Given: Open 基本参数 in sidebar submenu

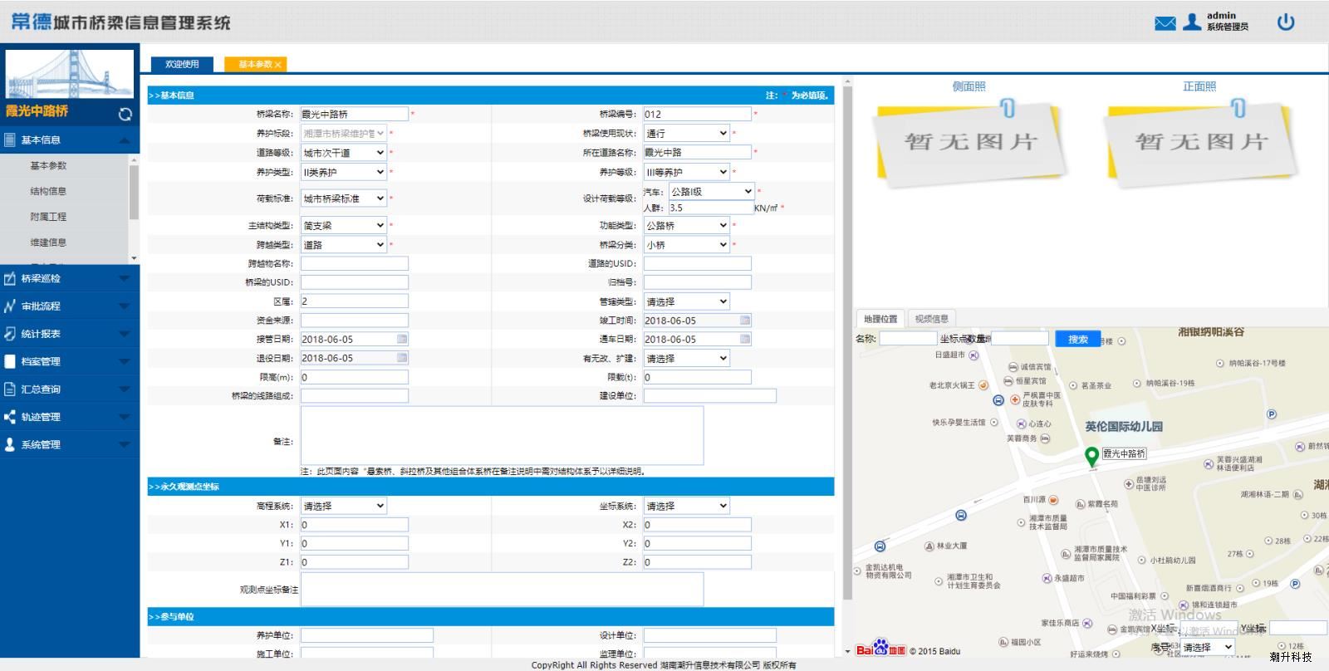Looking at the screenshot, I should 48,165.
